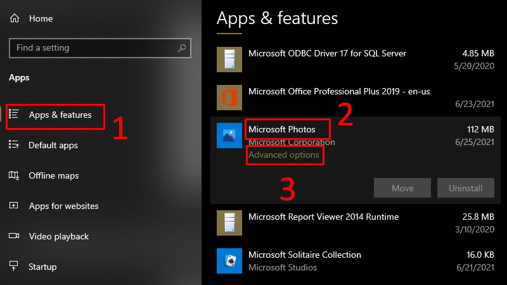The image size is (507, 285).
Task: Click the 112 MB size value
Action: click(480, 129)
